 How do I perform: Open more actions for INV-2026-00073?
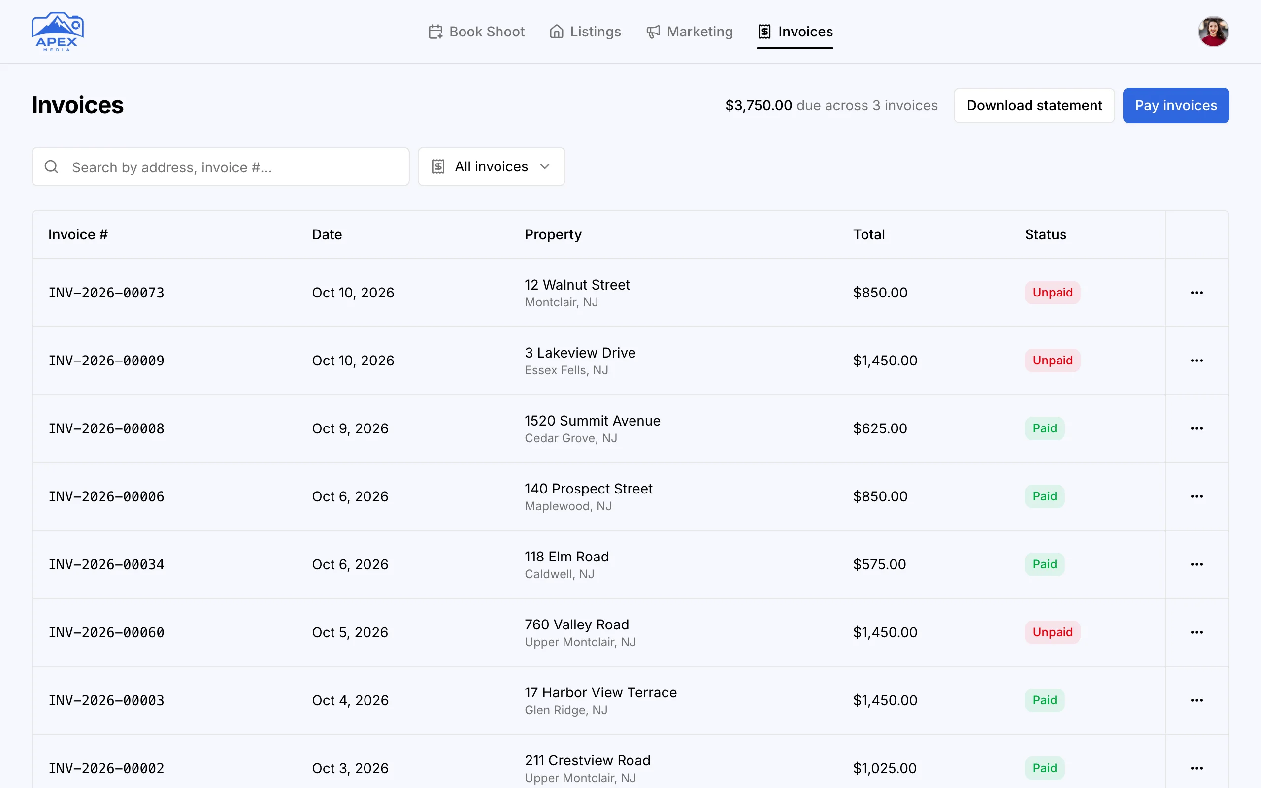point(1197,293)
